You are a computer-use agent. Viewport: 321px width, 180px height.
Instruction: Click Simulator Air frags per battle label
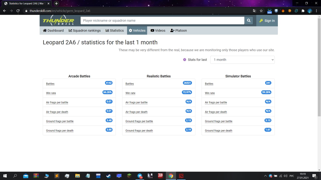[x=216, y=102]
